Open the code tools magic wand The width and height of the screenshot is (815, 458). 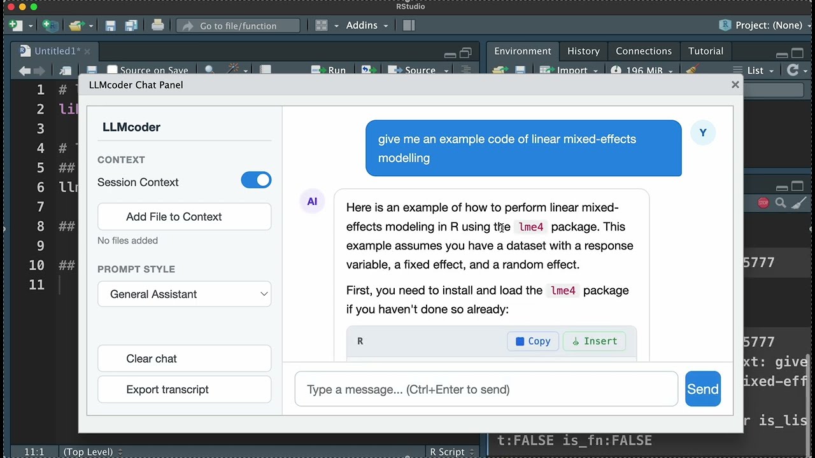tap(234, 70)
